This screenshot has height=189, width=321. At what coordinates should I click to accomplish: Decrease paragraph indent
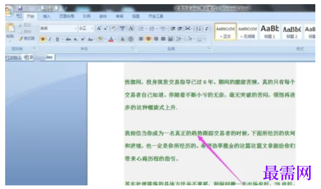click(x=173, y=28)
